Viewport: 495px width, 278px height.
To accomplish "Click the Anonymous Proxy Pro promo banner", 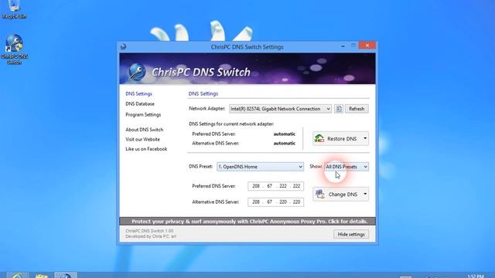I will 247,222.
